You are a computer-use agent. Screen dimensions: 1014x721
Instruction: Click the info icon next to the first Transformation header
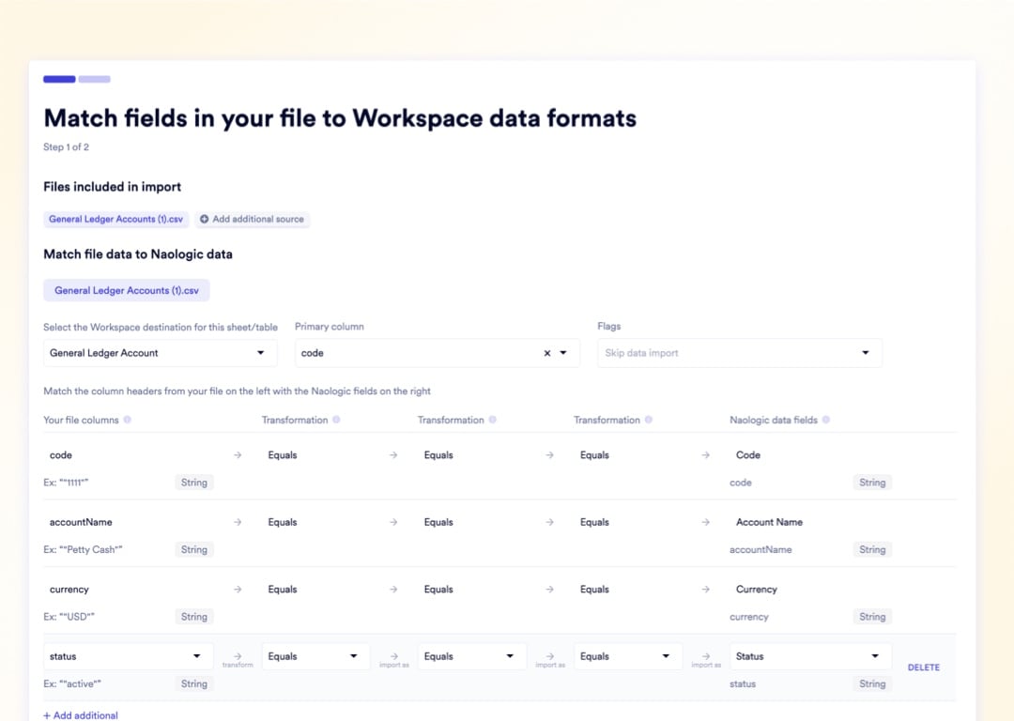point(334,420)
